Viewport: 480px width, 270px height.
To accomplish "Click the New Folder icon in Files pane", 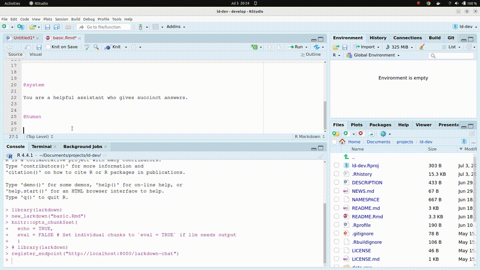I will 336,134.
